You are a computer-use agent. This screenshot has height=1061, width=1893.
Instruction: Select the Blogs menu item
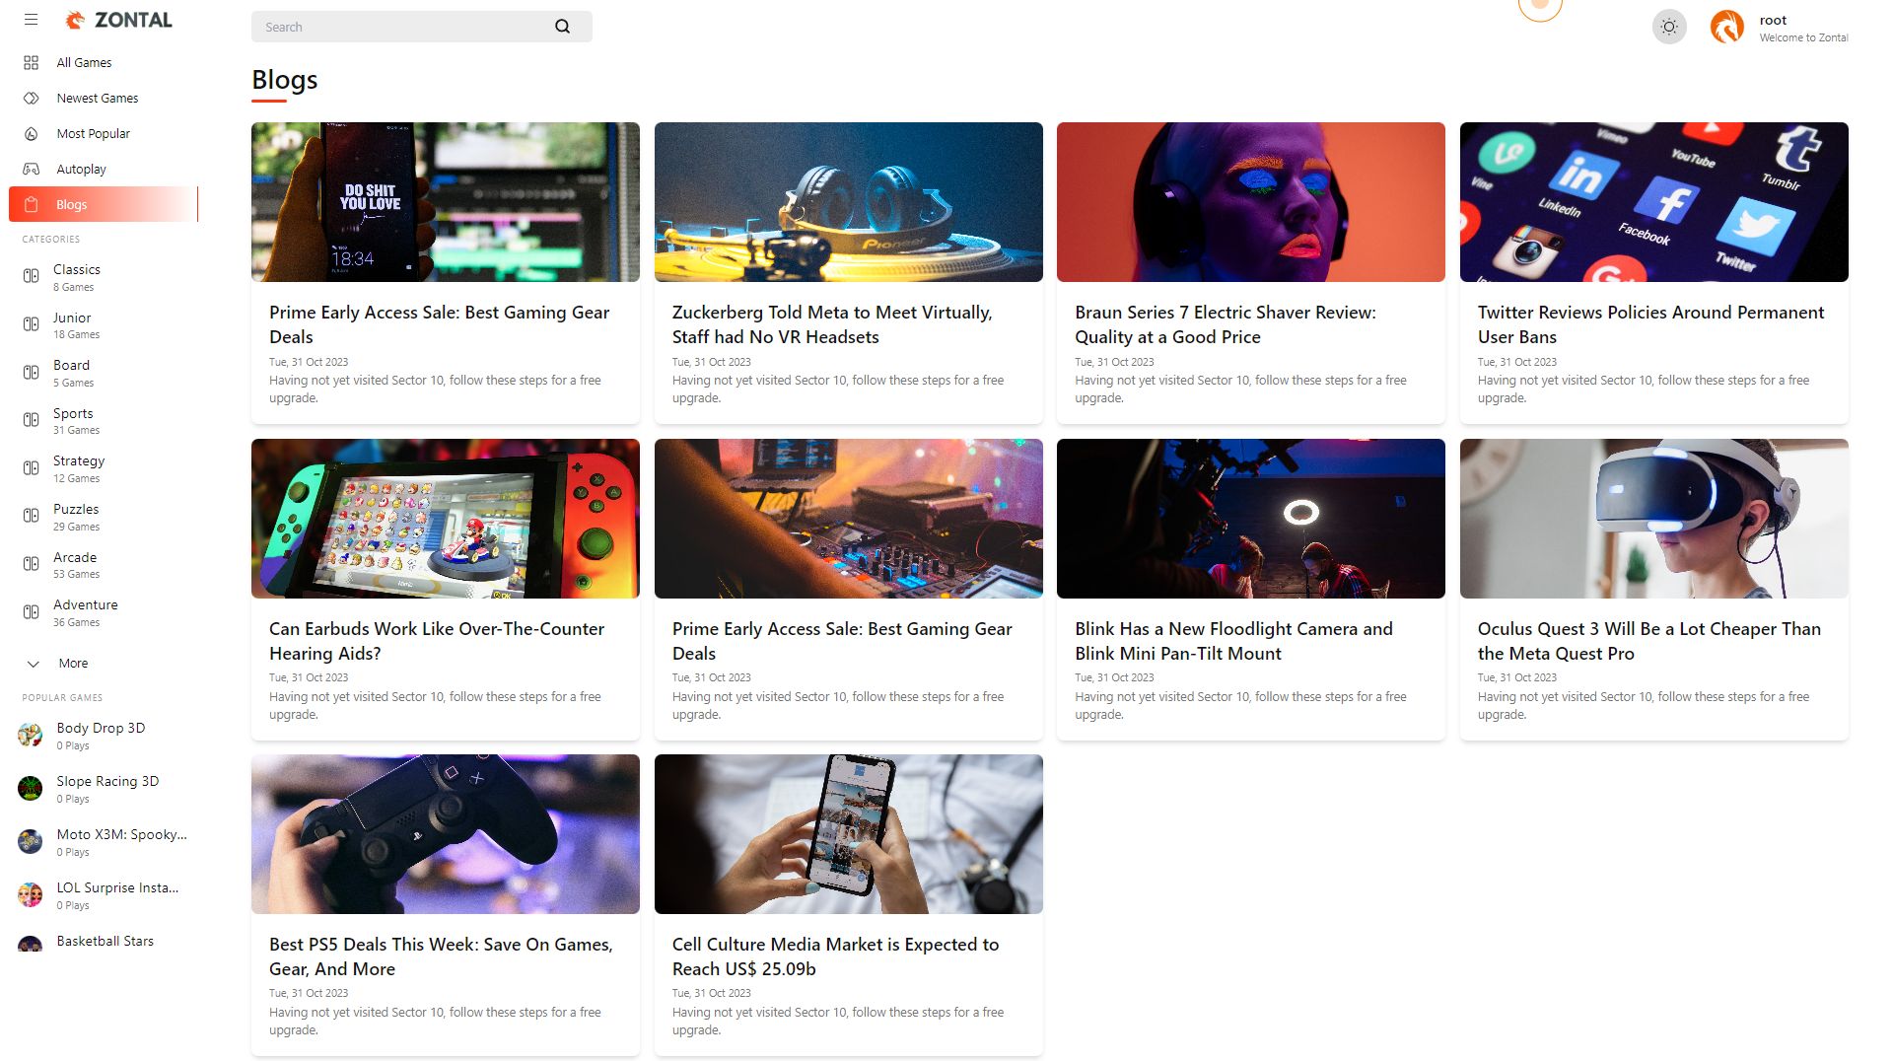coord(104,204)
